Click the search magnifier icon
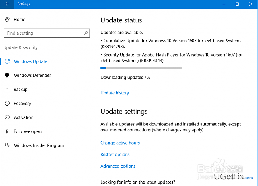This screenshot has width=258, height=186. point(86,33)
